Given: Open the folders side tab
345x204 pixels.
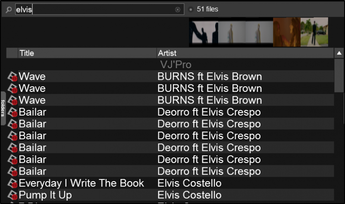Looking at the screenshot, I should point(3,108).
